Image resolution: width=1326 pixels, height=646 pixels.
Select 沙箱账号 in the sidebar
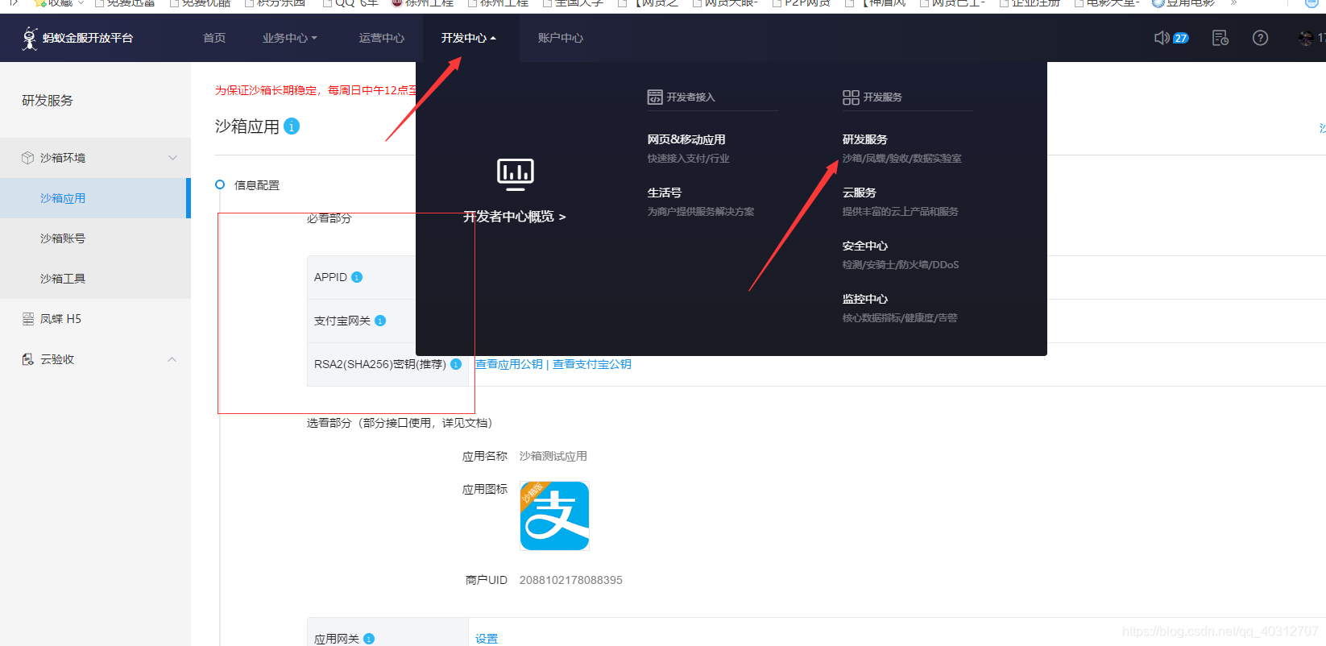95,238
